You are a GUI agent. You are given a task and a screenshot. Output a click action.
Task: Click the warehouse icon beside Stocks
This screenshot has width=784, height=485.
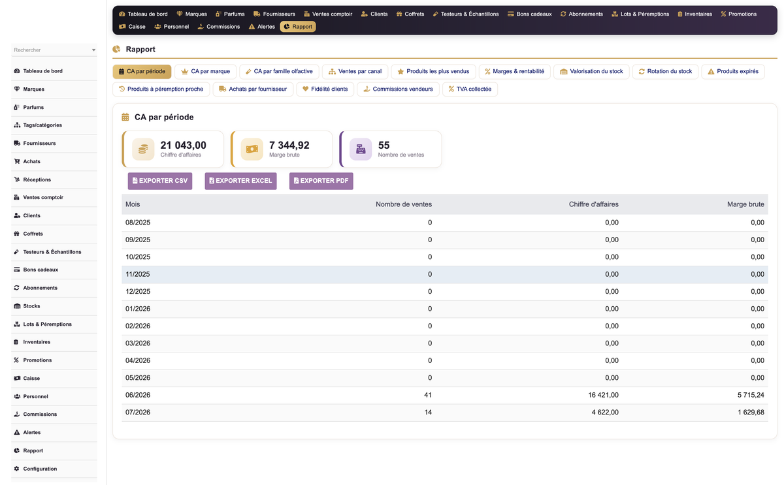pos(16,306)
